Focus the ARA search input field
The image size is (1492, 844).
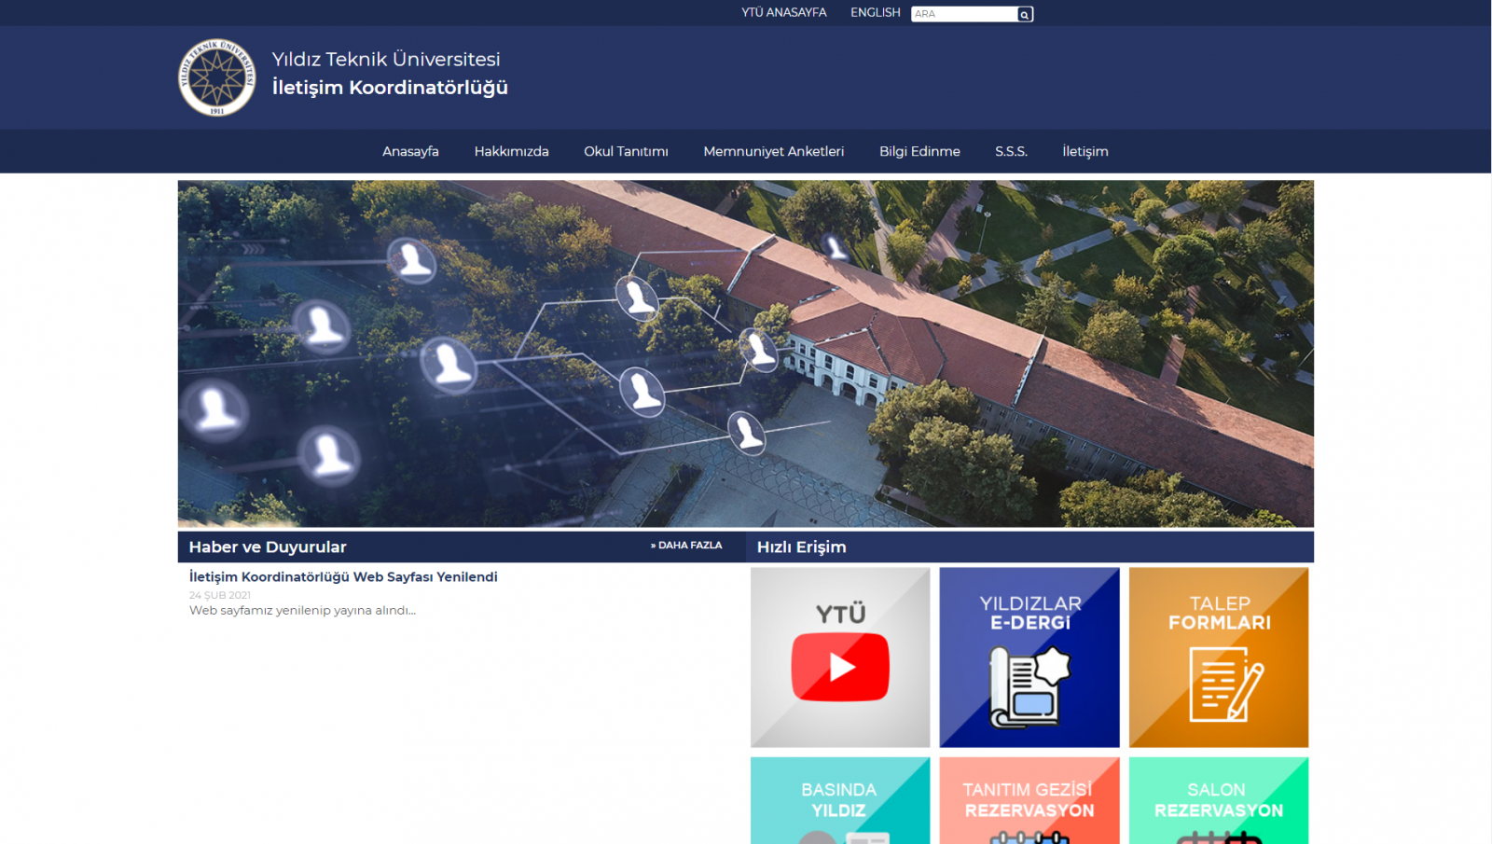(964, 14)
